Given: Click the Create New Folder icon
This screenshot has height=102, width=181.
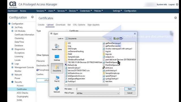Looking at the screenshot, I should 118,39.
